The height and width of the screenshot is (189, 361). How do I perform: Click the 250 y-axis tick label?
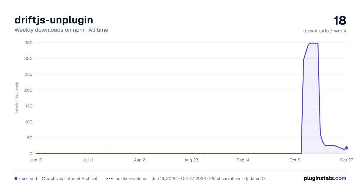tap(29, 74)
